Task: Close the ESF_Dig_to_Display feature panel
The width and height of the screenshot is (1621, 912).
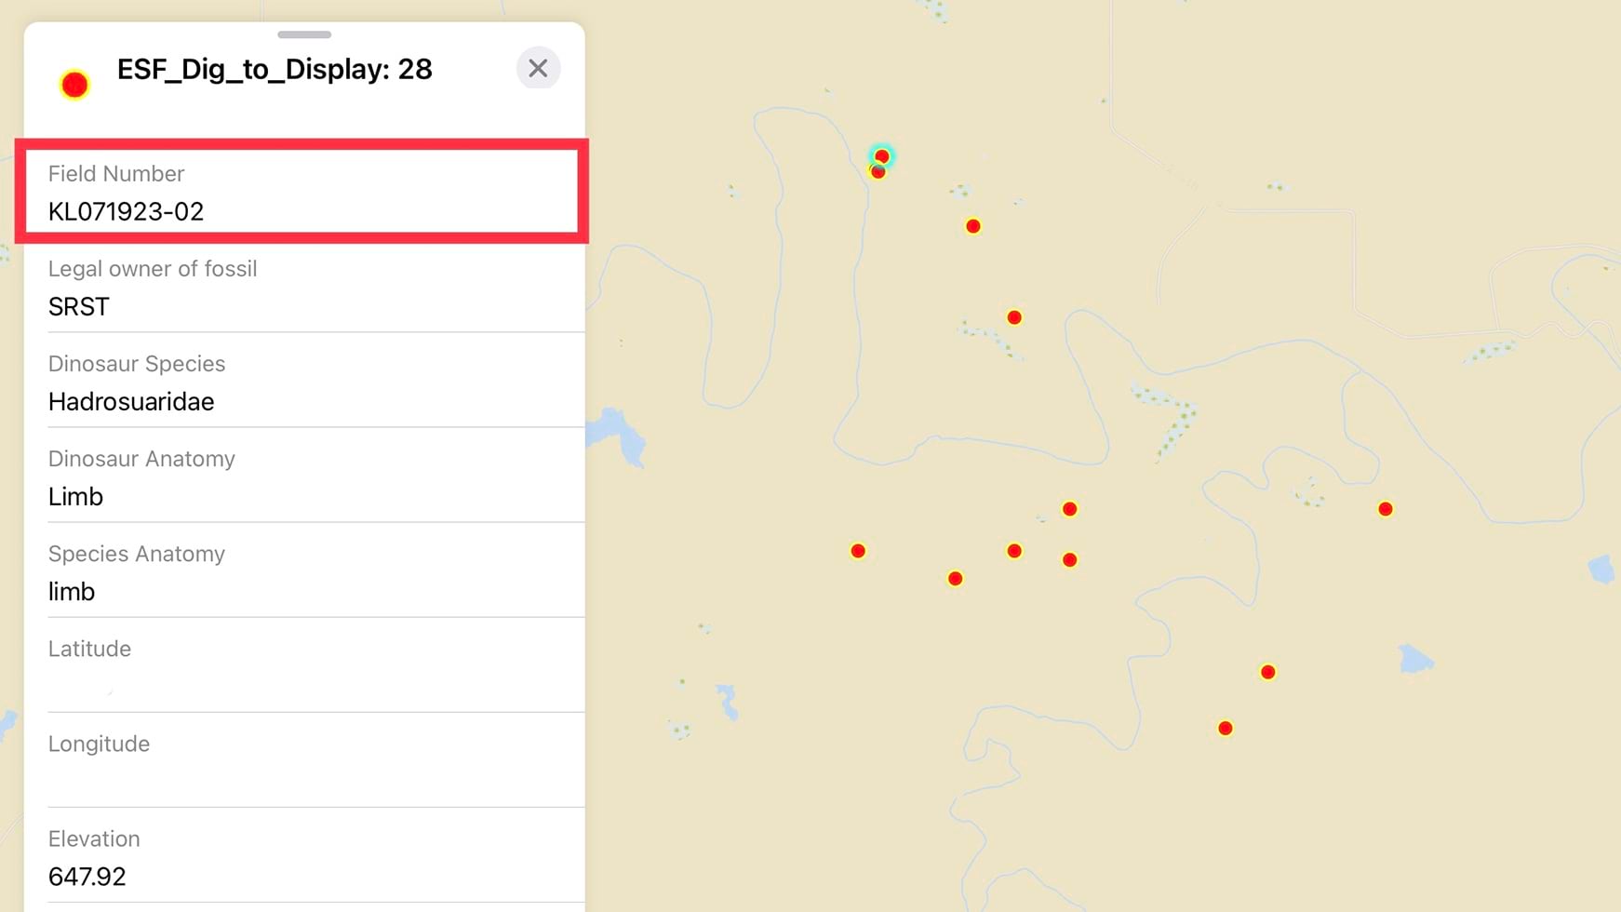Action: point(538,69)
